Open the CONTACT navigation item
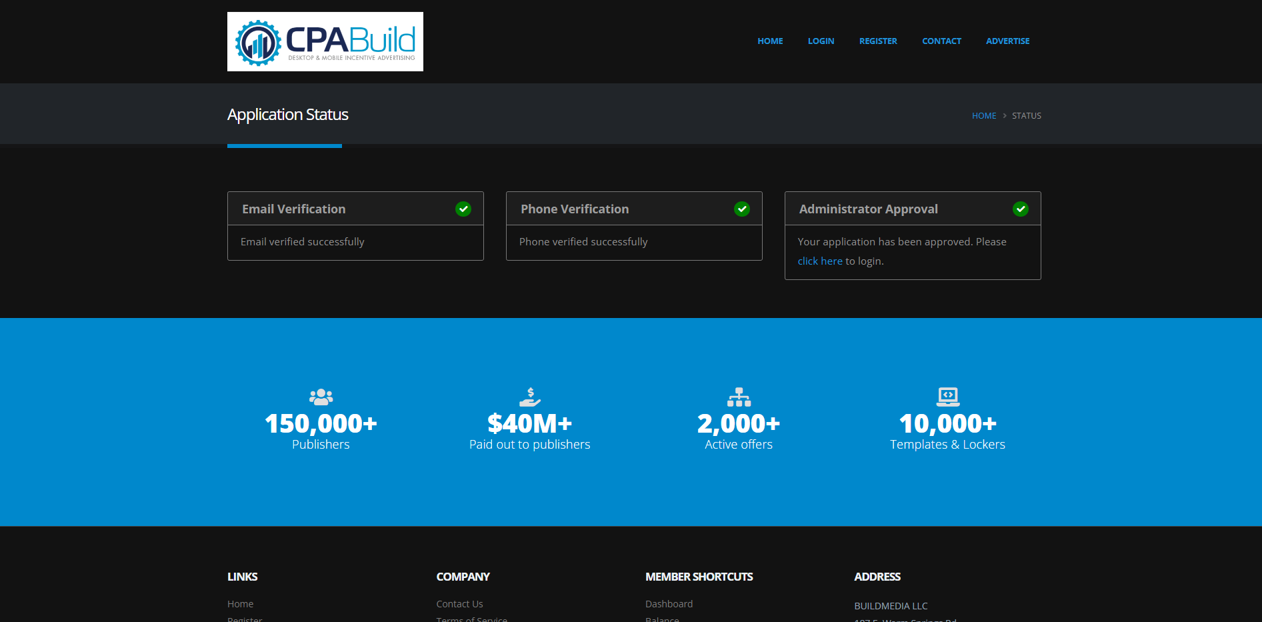The image size is (1262, 622). tap(941, 41)
